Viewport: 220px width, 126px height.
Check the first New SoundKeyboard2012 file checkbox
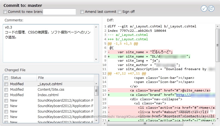coord(6,101)
